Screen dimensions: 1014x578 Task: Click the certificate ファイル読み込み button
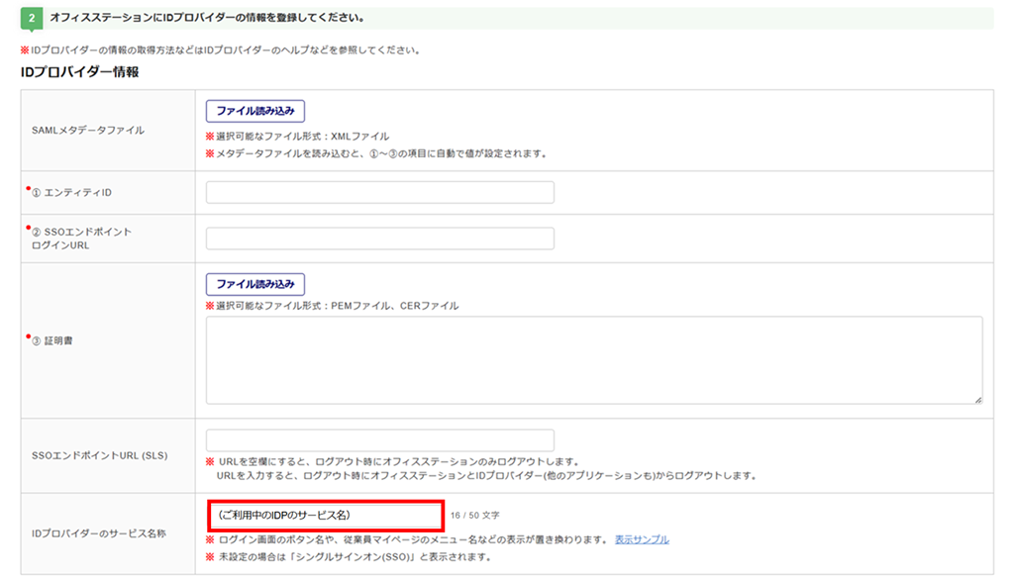click(255, 284)
